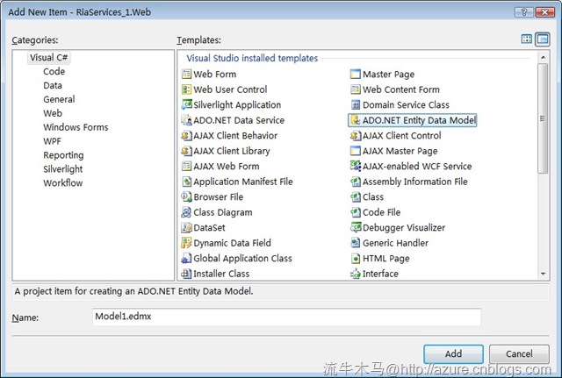Pick the ADO.NET Data Service template icon
The width and height of the screenshot is (562, 378).
[186, 120]
